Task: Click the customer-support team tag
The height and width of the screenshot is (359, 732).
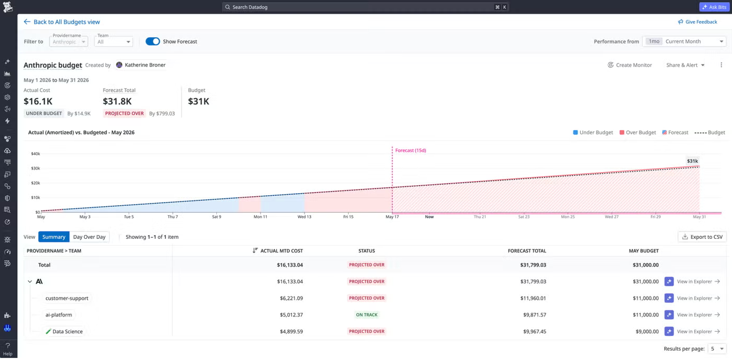Action: (67, 298)
